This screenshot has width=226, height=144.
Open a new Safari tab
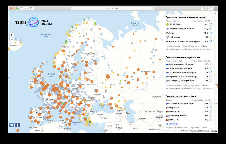[x=216, y=9]
